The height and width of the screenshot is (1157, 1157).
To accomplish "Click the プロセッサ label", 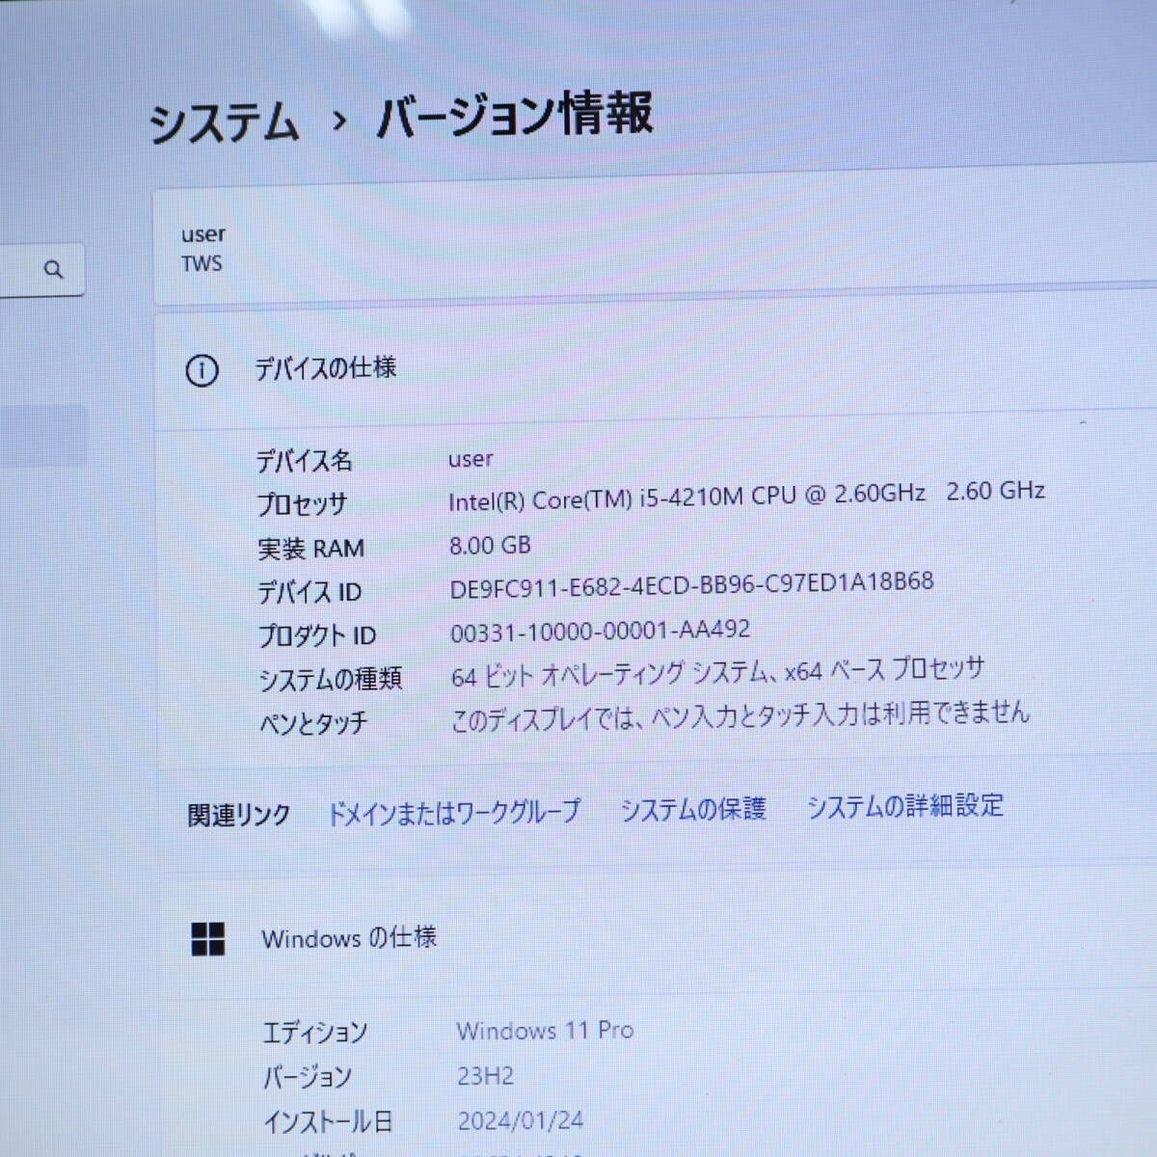I will point(302,504).
